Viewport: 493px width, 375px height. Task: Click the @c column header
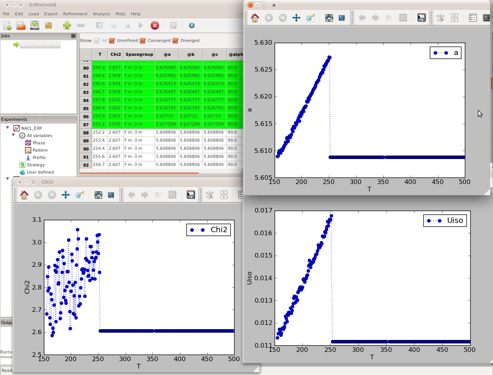pos(215,54)
